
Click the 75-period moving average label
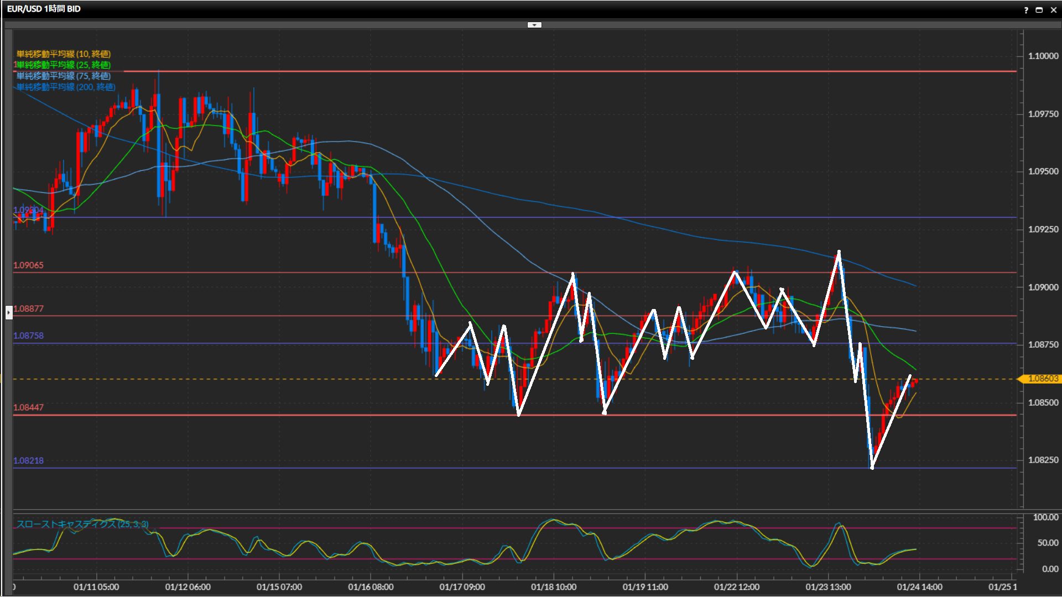[63, 76]
